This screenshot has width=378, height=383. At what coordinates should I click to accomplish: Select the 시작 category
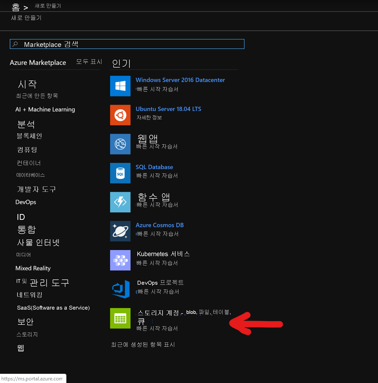click(27, 84)
